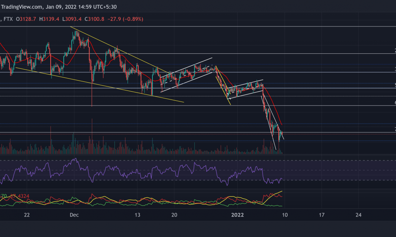Click the low price value L3093.4
The height and width of the screenshot is (237, 396).
tap(72, 19)
